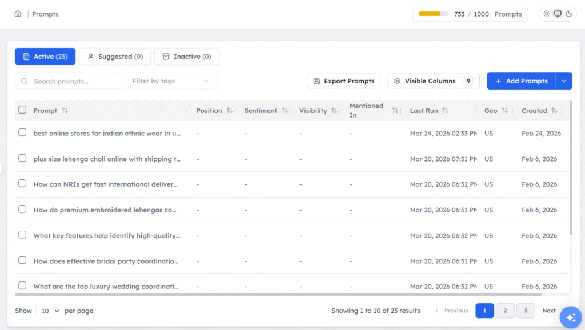Screen dimensions: 585x330
Task: Switch to the Suggested (0) tab
Action: pos(115,57)
